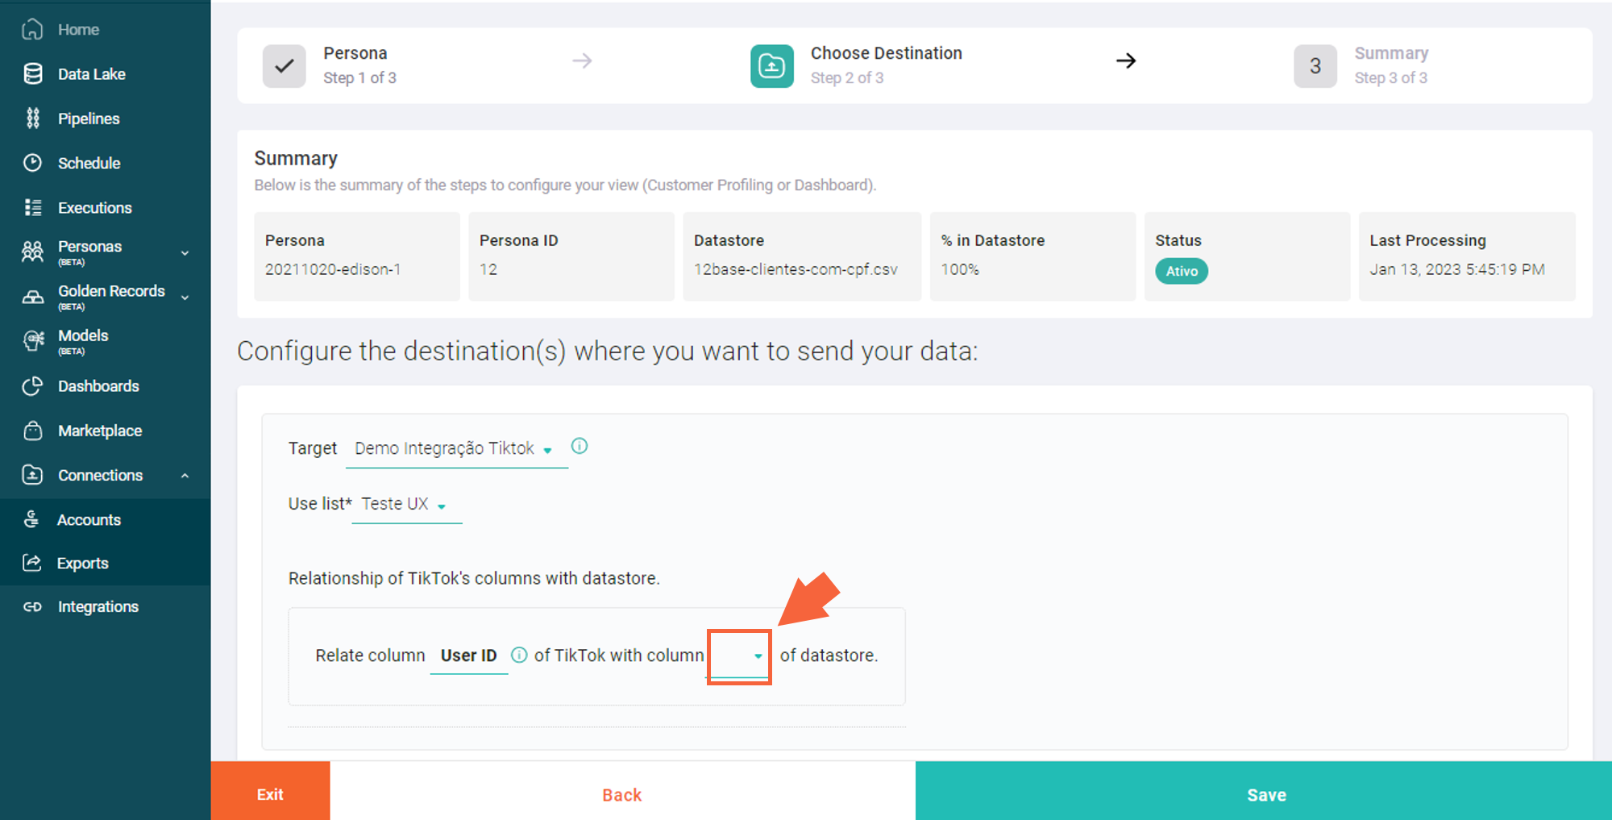Click the Data Lake database icon

tap(32, 74)
